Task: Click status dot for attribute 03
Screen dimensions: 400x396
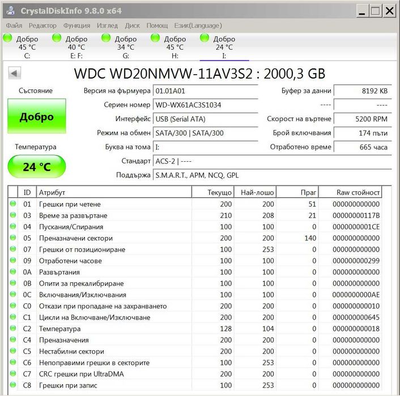Action: pyautogui.click(x=13, y=215)
